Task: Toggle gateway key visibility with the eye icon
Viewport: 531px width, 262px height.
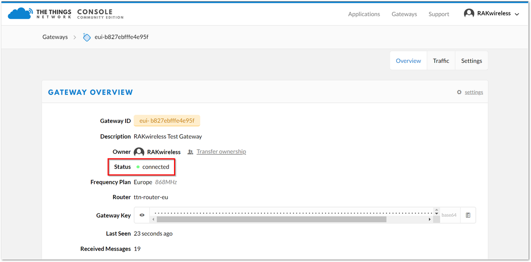Action: point(142,215)
